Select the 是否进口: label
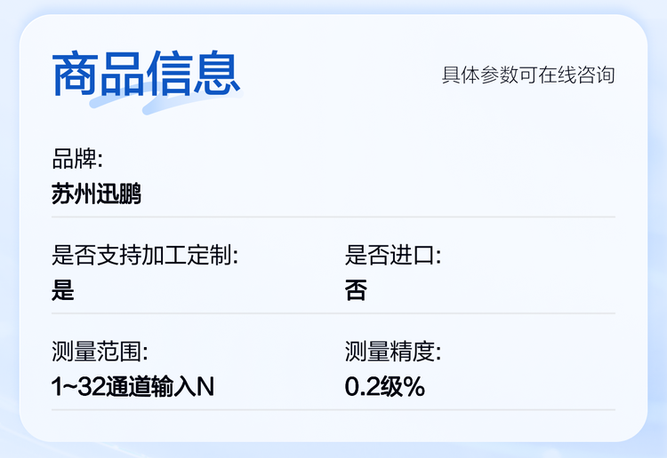The width and height of the screenshot is (667, 458). [393, 257]
